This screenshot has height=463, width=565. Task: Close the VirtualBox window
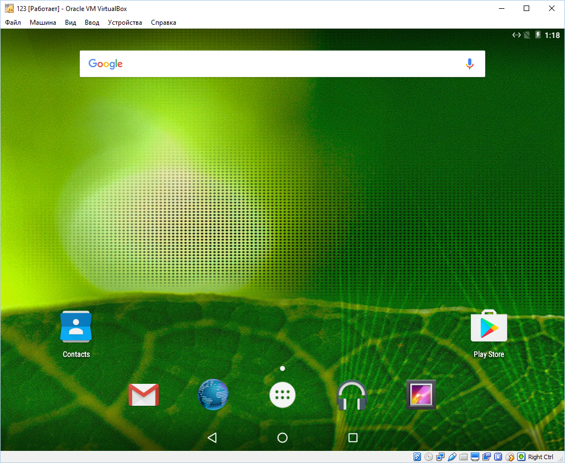[x=552, y=8]
